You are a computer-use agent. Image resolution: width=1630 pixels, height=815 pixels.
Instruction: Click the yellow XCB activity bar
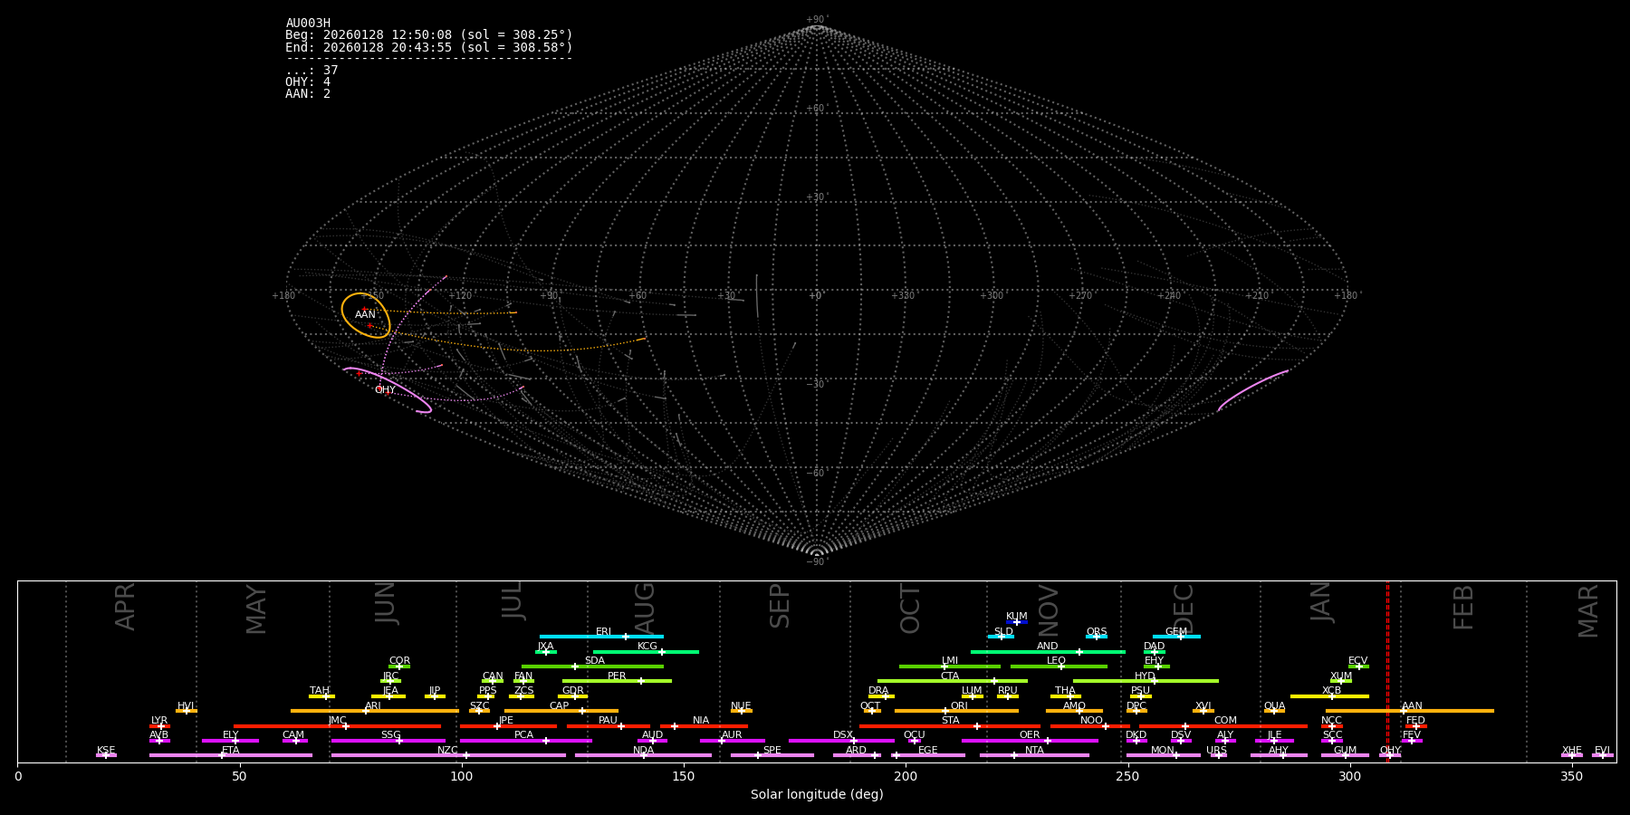[1329, 696]
